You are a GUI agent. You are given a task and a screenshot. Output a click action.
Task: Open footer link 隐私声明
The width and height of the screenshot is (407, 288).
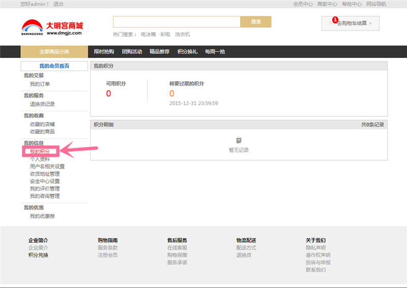click(315, 247)
